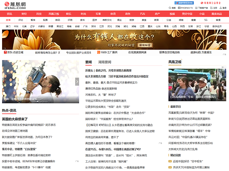Screen dimensions: 229x171
Task: Click the 直播 link in the sub-navigation
Action: pos(8,20)
